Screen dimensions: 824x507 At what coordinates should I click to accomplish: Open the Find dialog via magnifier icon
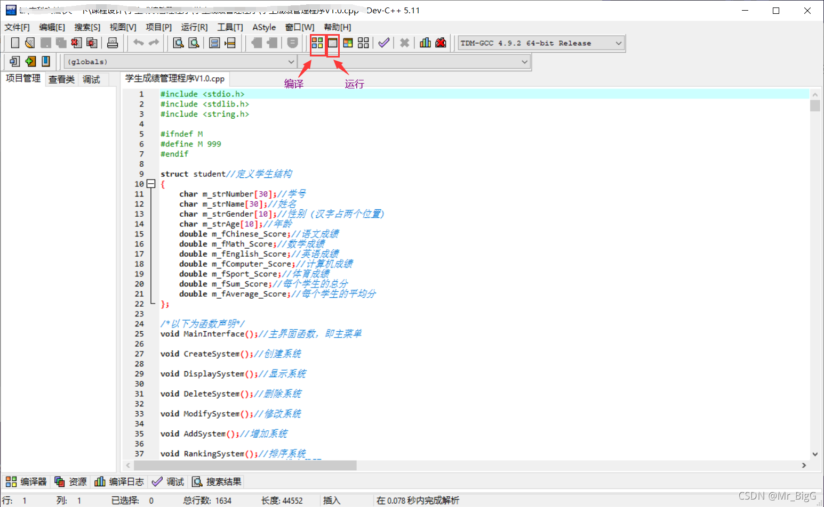(x=178, y=43)
